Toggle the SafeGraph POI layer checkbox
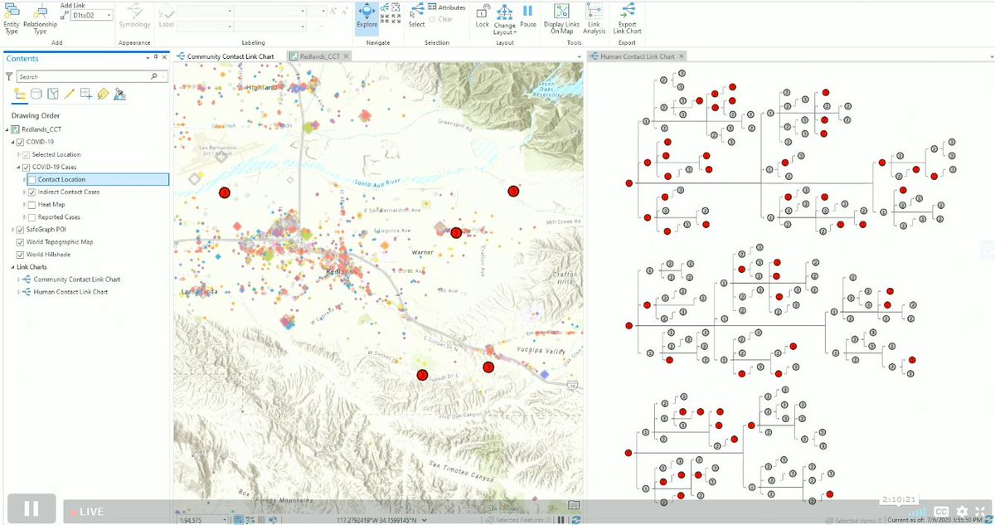Image resolution: width=995 pixels, height=525 pixels. tap(21, 229)
